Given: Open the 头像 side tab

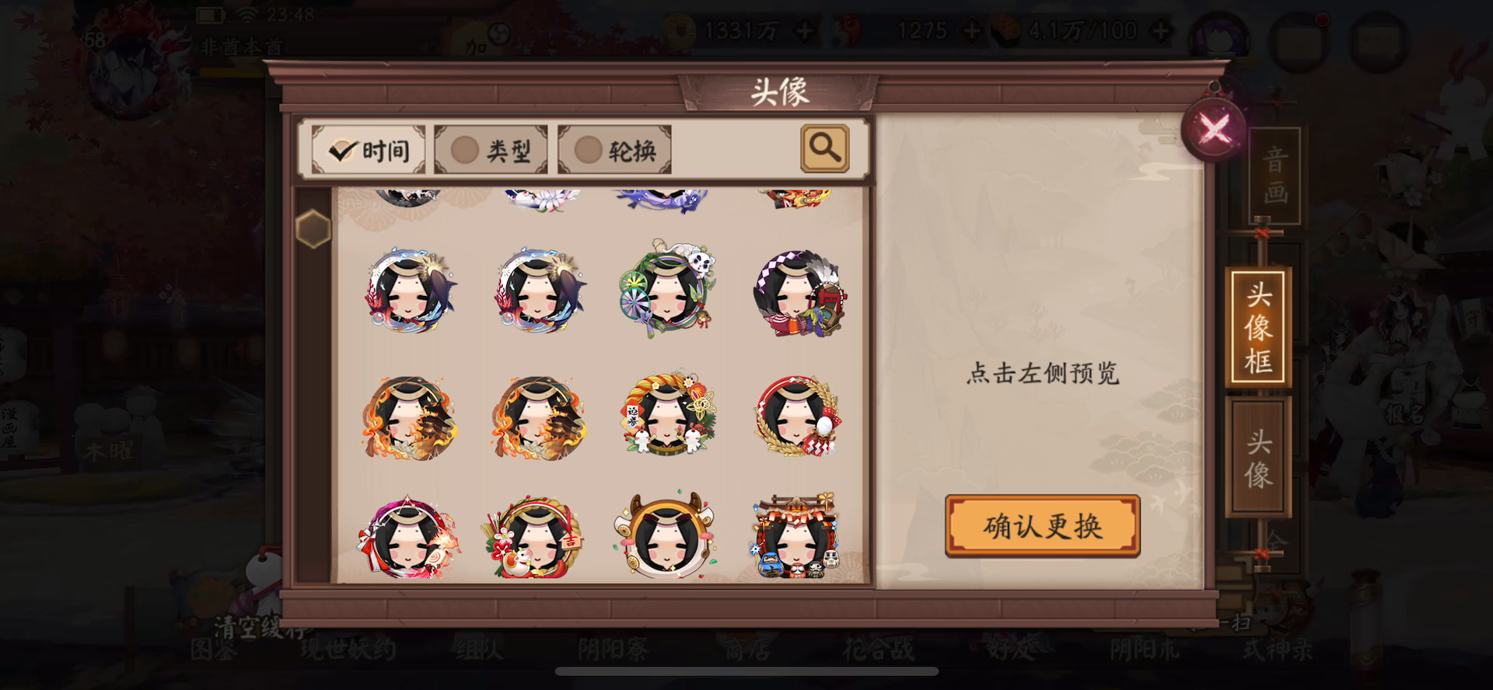Looking at the screenshot, I should coord(1258,457).
